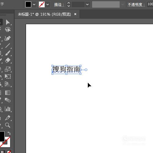This screenshot has height=153, width=153.
Task: Click the stroke none swatch in control bar
Action: click(x=42, y=4)
